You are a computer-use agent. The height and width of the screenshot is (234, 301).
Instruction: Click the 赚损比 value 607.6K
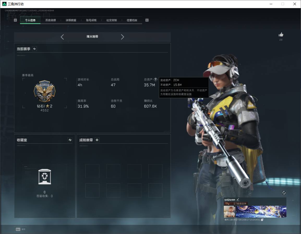[150, 106]
